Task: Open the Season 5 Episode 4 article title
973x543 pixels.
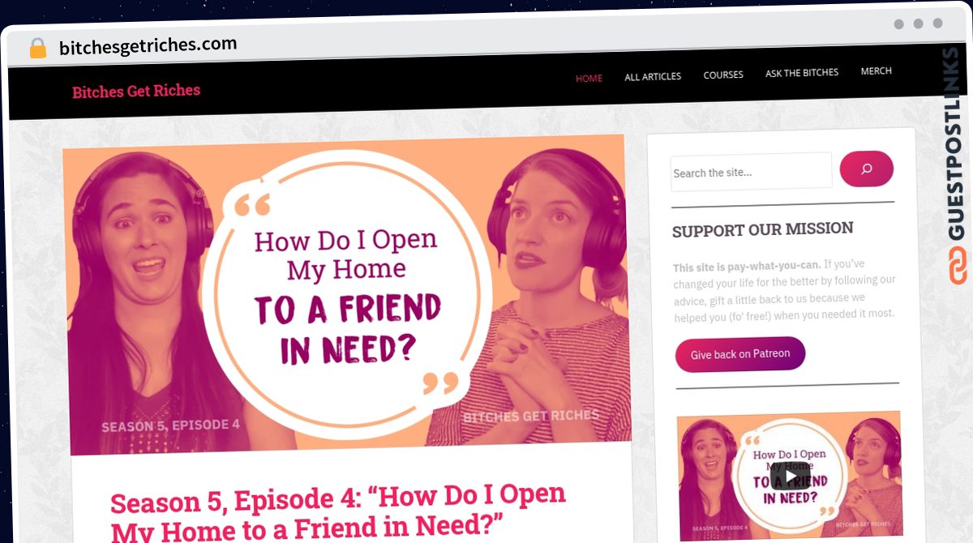Action: pyautogui.click(x=338, y=513)
